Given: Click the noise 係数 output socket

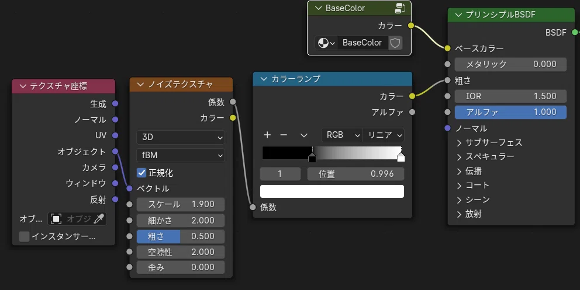Looking at the screenshot, I should coord(233,102).
